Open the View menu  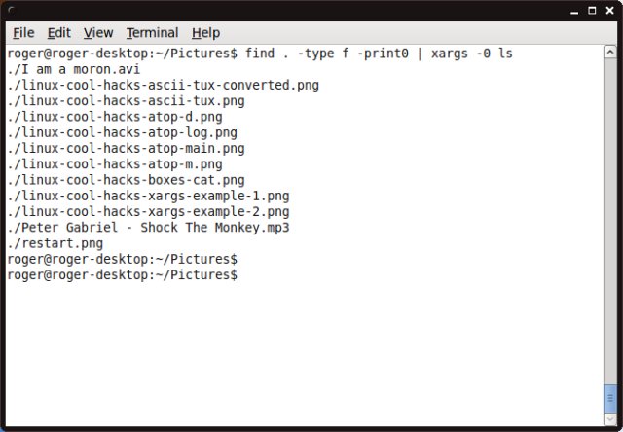click(x=98, y=32)
